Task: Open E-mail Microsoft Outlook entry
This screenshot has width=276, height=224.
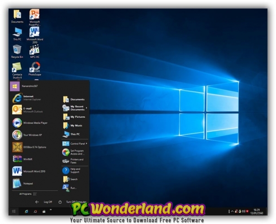Action: [x=27, y=110]
